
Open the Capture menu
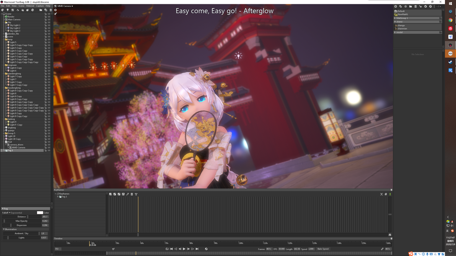point(40,6)
